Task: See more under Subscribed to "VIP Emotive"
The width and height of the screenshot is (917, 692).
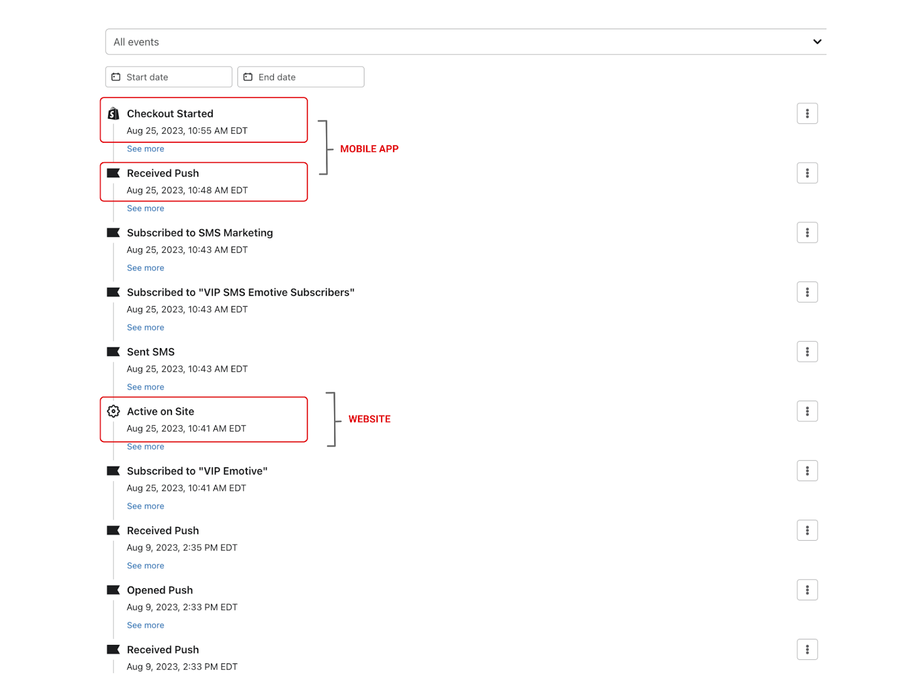Action: [x=146, y=506]
